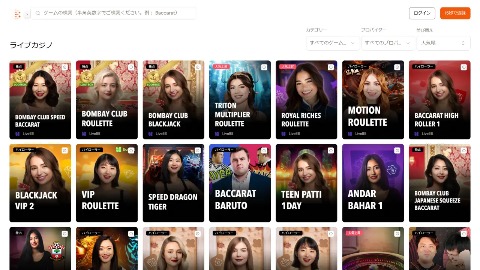The width and height of the screenshot is (480, 270).
Task: Open the Bombay Club Speed Baccarat game
Action: [x=40, y=100]
